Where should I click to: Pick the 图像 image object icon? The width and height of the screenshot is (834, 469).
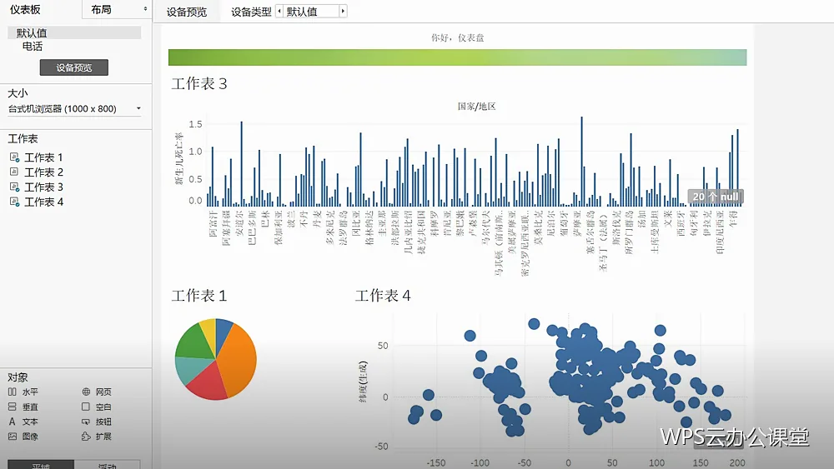coord(13,436)
